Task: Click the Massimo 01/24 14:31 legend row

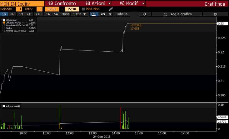Action: (19, 25)
